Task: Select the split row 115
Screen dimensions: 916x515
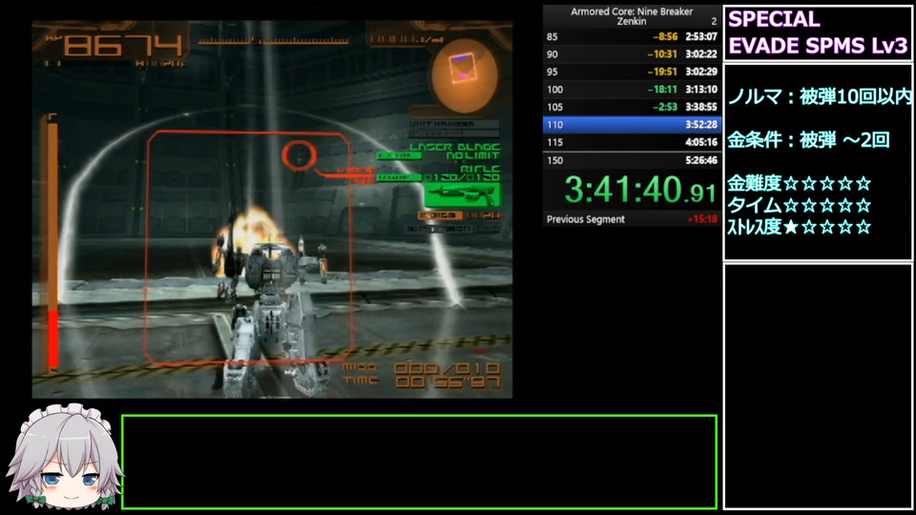Action: point(632,142)
